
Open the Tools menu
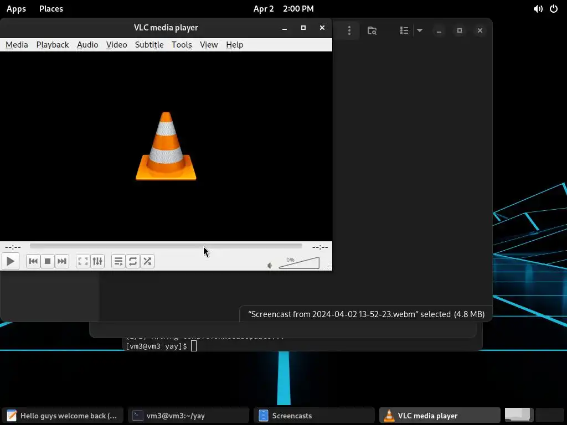click(x=182, y=45)
